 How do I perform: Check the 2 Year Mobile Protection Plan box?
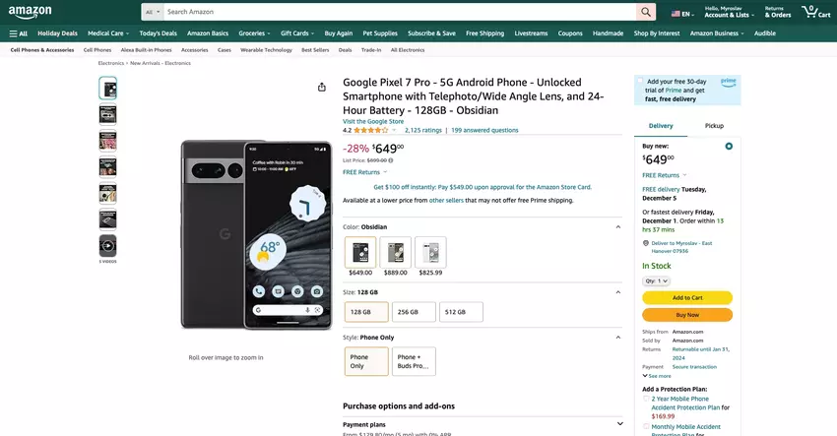click(x=646, y=398)
